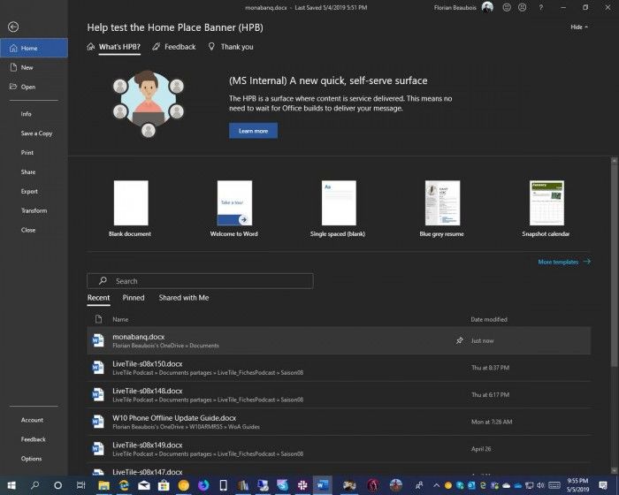
Task: Select the Blue grey resume template
Action: click(442, 209)
